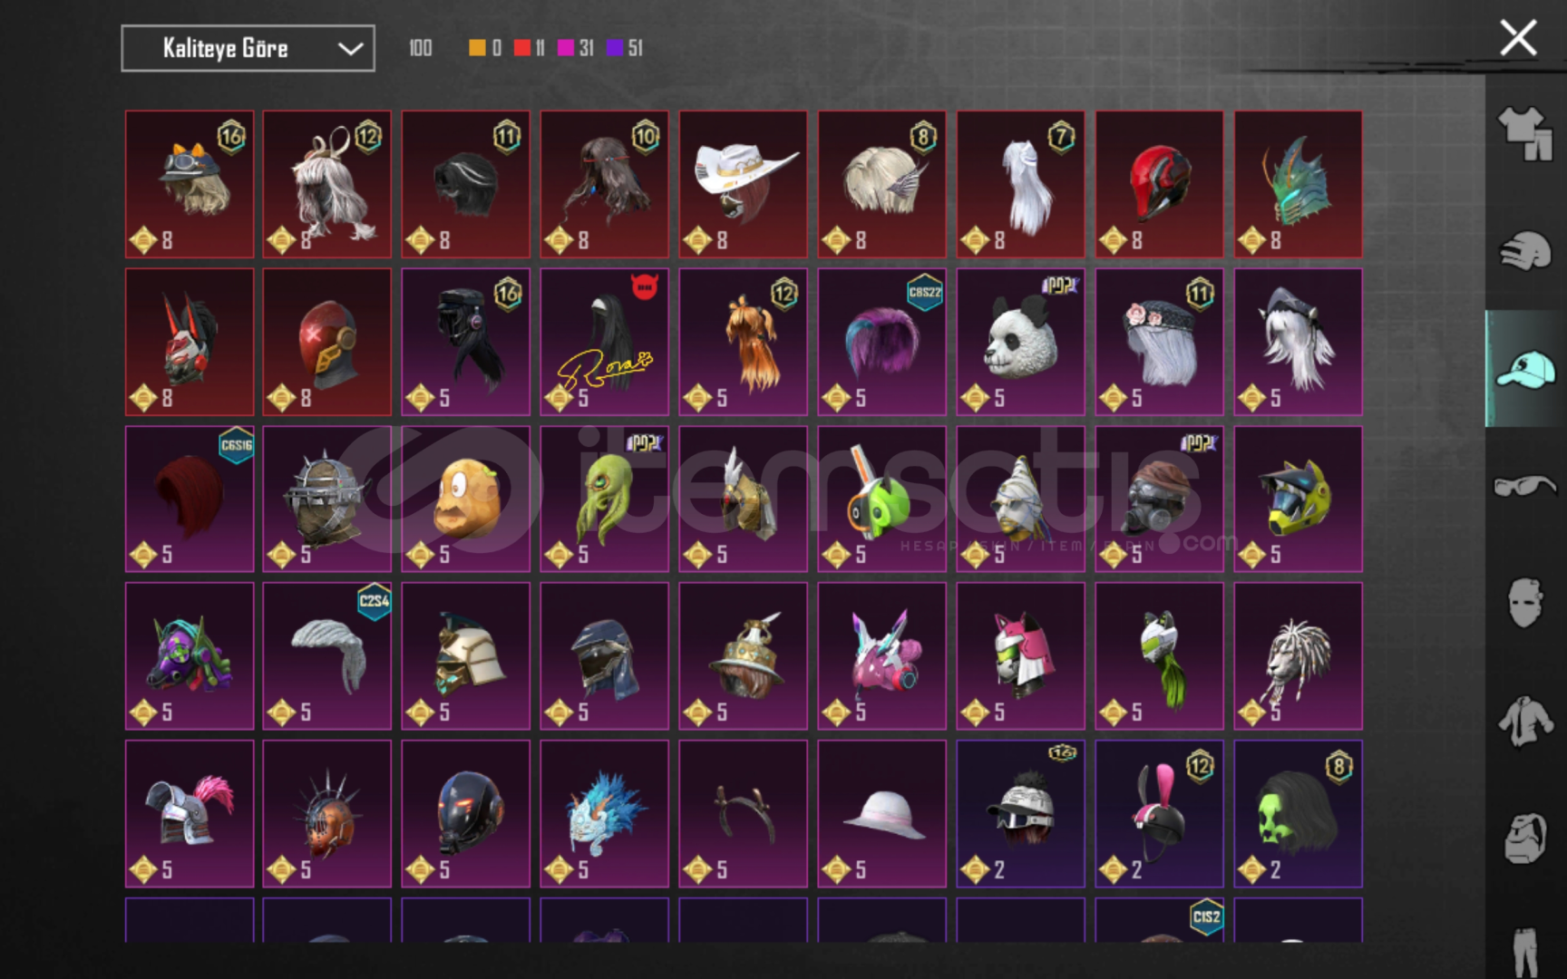The width and height of the screenshot is (1567, 979).
Task: Pick the C6S16 red hair item
Action: 190,499
